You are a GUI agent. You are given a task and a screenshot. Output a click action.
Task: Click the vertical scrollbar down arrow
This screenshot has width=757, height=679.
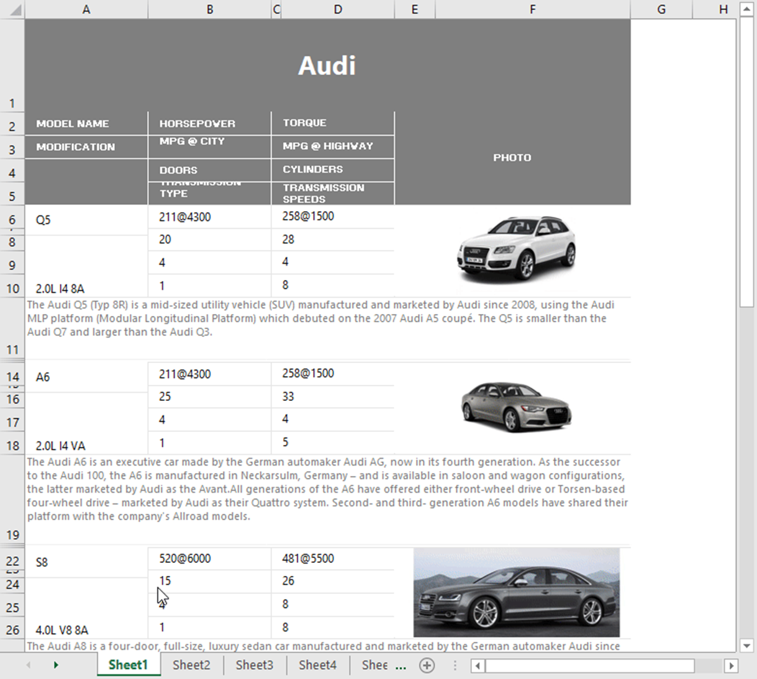coord(746,645)
